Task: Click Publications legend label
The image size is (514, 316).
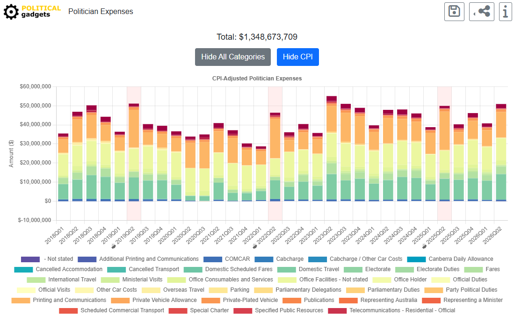Action: (x=319, y=300)
